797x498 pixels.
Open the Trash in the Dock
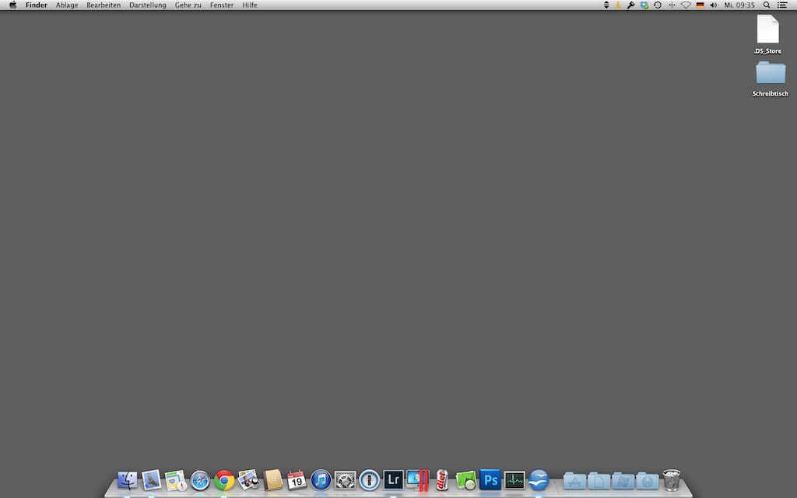(672, 480)
